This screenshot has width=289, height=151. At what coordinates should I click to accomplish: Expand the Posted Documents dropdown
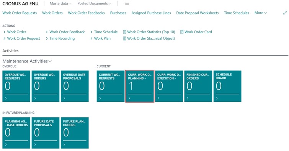point(95,3)
